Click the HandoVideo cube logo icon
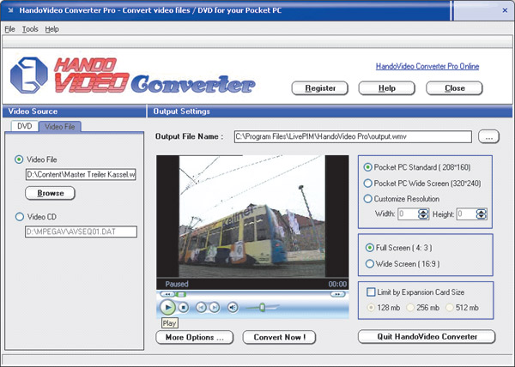This screenshot has height=367, width=515. click(29, 75)
